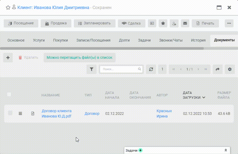
Task: Go to next page arrow
Action: 198,69
